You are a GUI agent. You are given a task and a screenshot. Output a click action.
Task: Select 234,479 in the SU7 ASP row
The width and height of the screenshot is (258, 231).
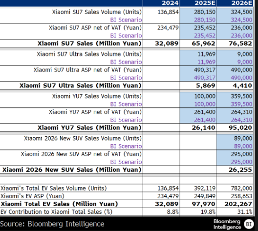tap(168, 28)
